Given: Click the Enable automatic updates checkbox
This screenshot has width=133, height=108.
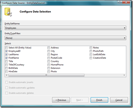Looking at the screenshot, I should [x=7, y=88].
